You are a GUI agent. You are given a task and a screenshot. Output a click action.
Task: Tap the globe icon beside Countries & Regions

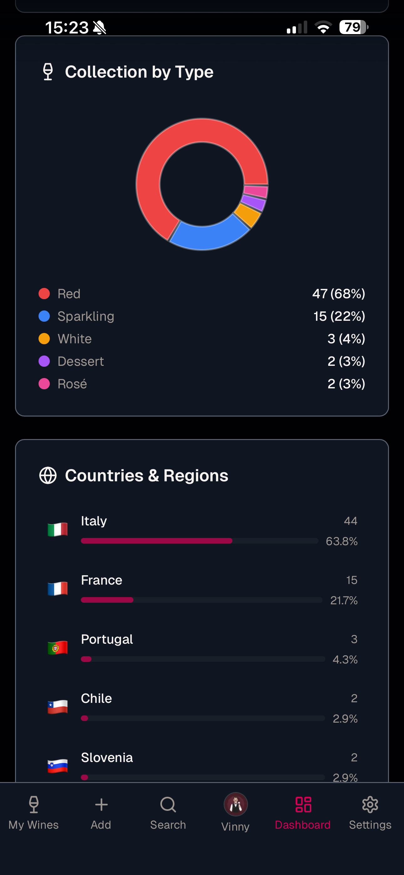coord(48,475)
